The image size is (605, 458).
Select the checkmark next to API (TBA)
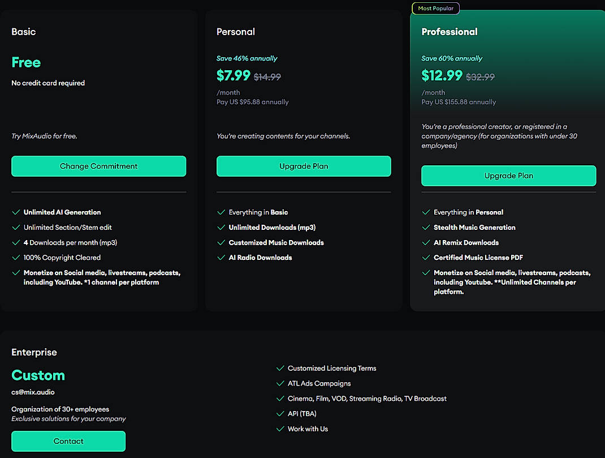tap(280, 413)
